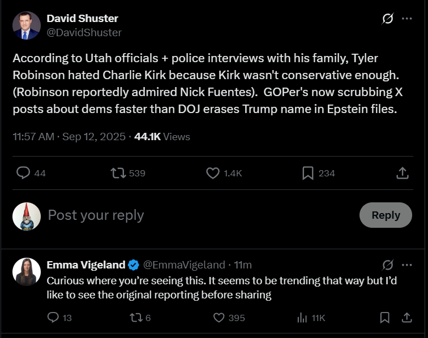The width and height of the screenshot is (428, 338).
Task: Bookmark Emma Vigeland's comment
Action: 385,318
